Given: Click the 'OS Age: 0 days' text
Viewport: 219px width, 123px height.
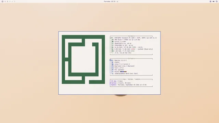Looking at the screenshot, I should [117, 81].
